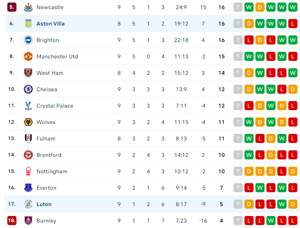
Task: Click the Brighton club crest
Action: pyautogui.click(x=28, y=40)
